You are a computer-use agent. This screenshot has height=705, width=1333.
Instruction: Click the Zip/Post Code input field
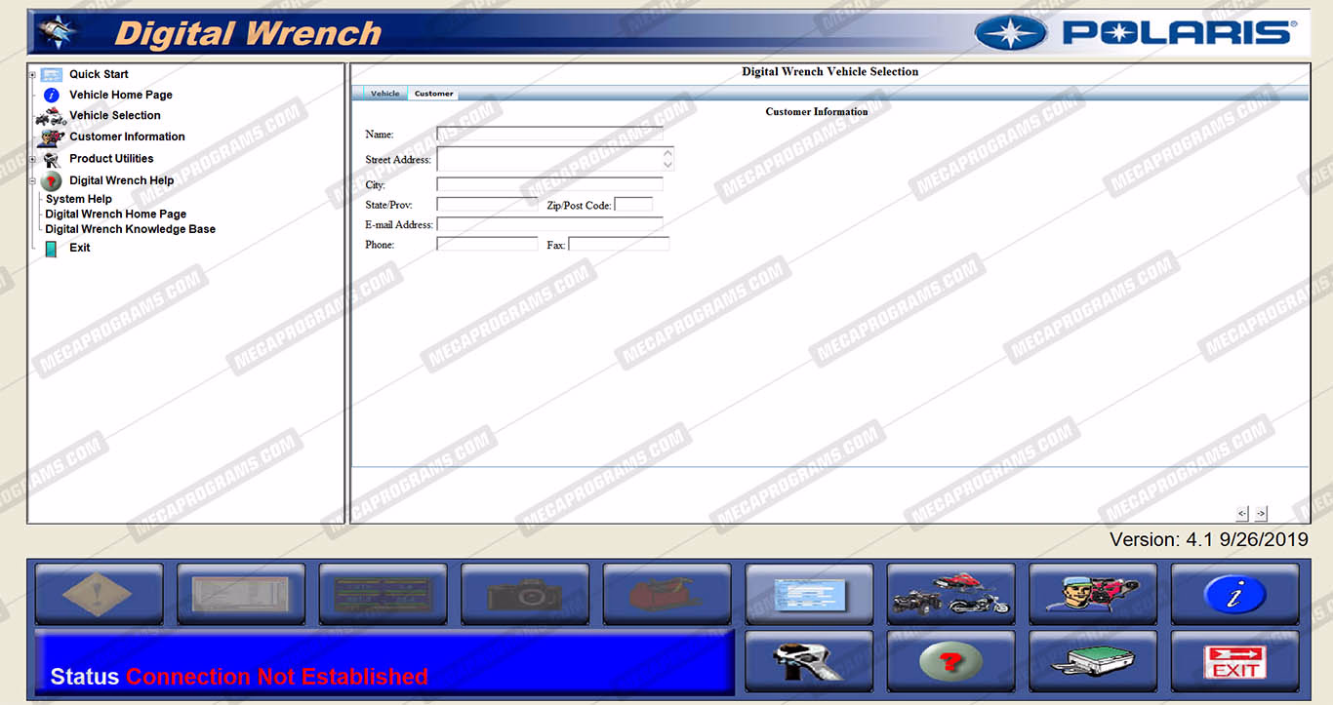(x=633, y=205)
